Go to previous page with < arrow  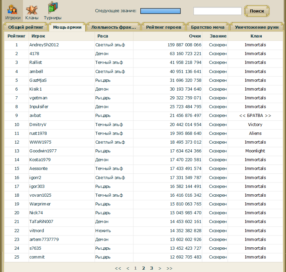click(x=128, y=268)
